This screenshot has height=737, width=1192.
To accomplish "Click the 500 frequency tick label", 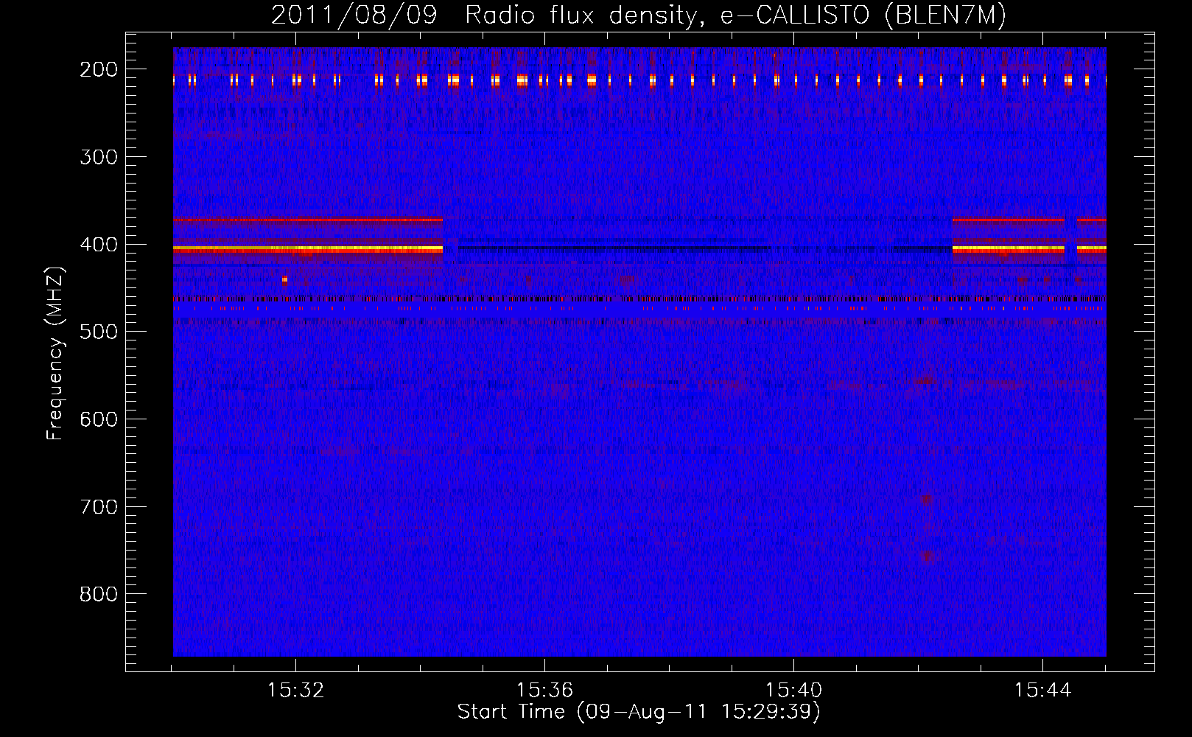I will (99, 332).
